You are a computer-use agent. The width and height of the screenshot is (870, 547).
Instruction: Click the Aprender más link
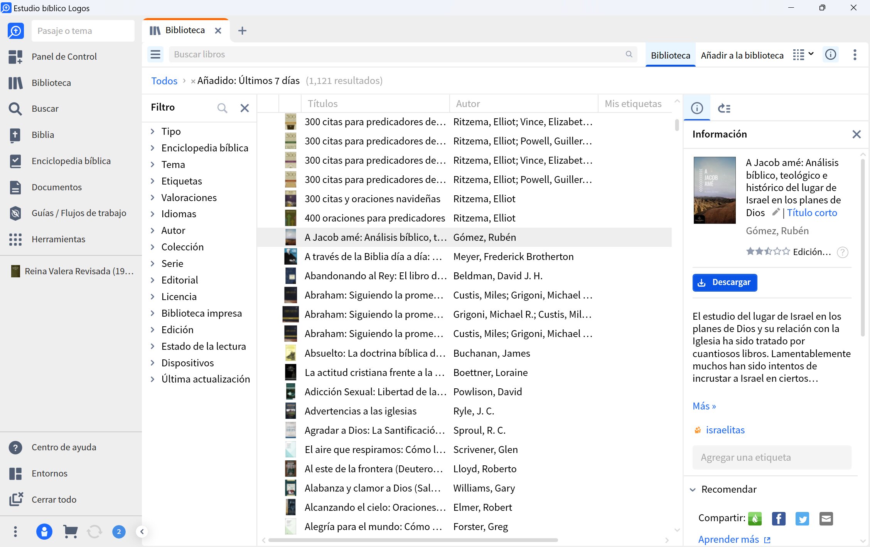734,539
